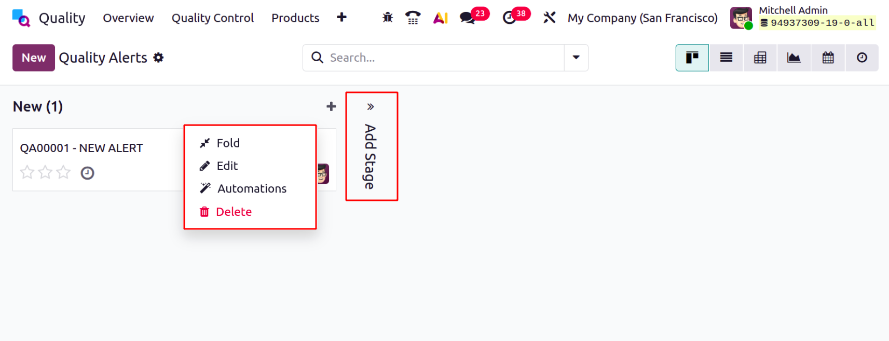Image resolution: width=889 pixels, height=341 pixels.
Task: Open the phone dialer icon
Action: pos(413,17)
